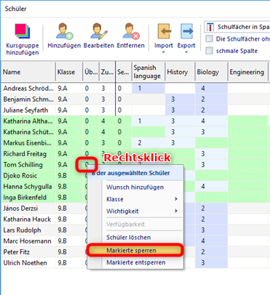Open the Export dropdown arrow
The height and width of the screenshot is (295, 270).
186,52
